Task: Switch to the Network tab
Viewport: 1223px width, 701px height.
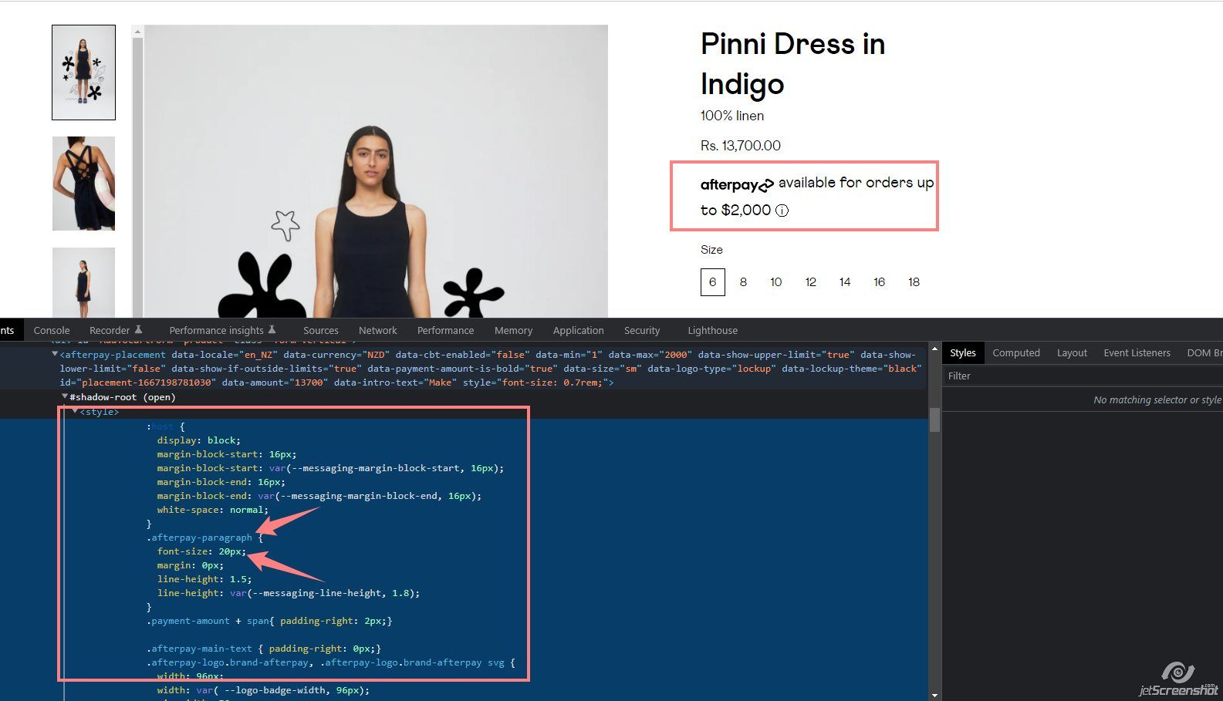Action: [x=377, y=330]
